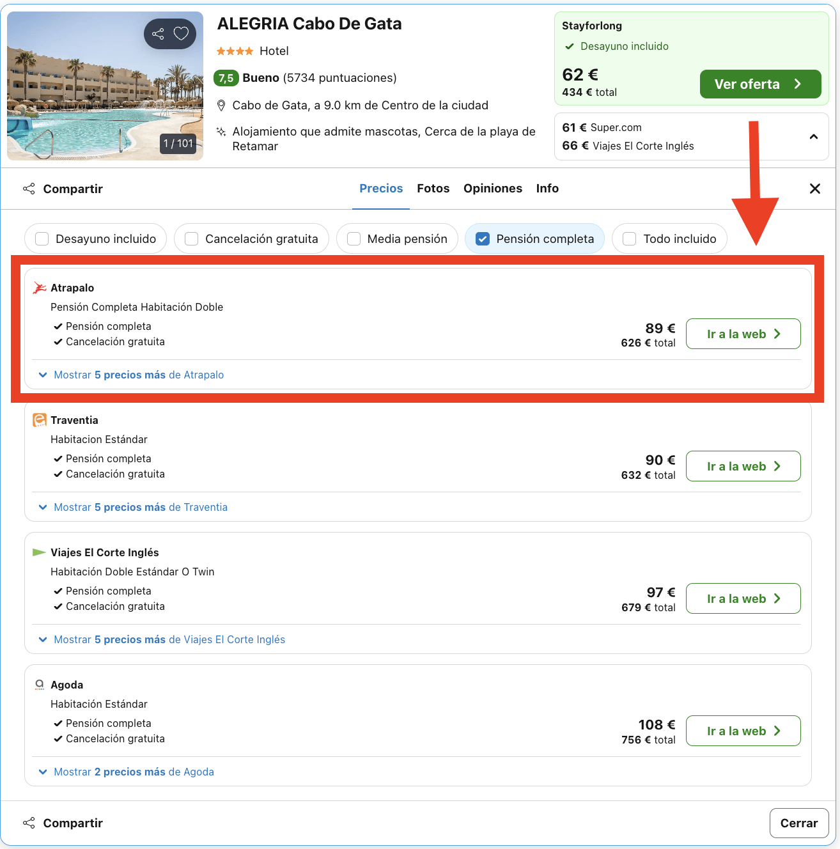The width and height of the screenshot is (840, 849).
Task: Click the Traventia provider logo
Action: click(x=39, y=420)
